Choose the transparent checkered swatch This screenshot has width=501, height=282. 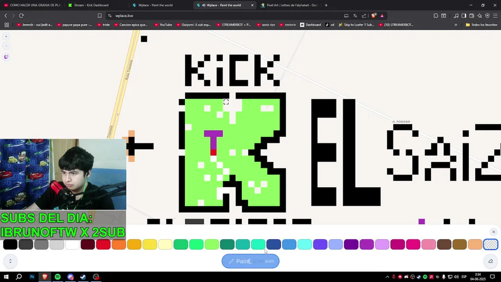pyautogui.click(x=491, y=244)
